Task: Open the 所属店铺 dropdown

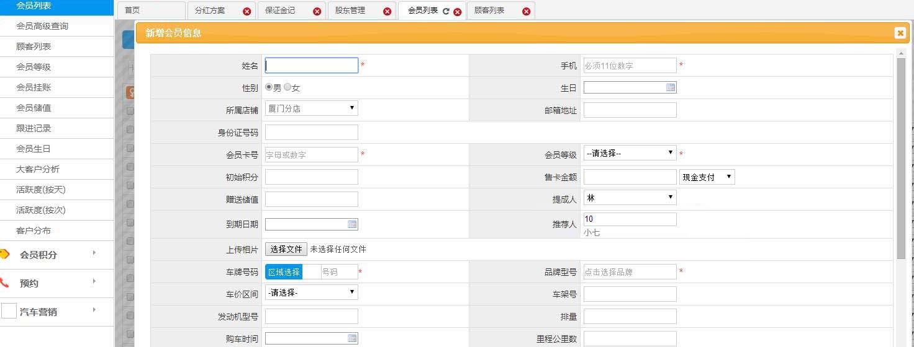Action: (311, 108)
